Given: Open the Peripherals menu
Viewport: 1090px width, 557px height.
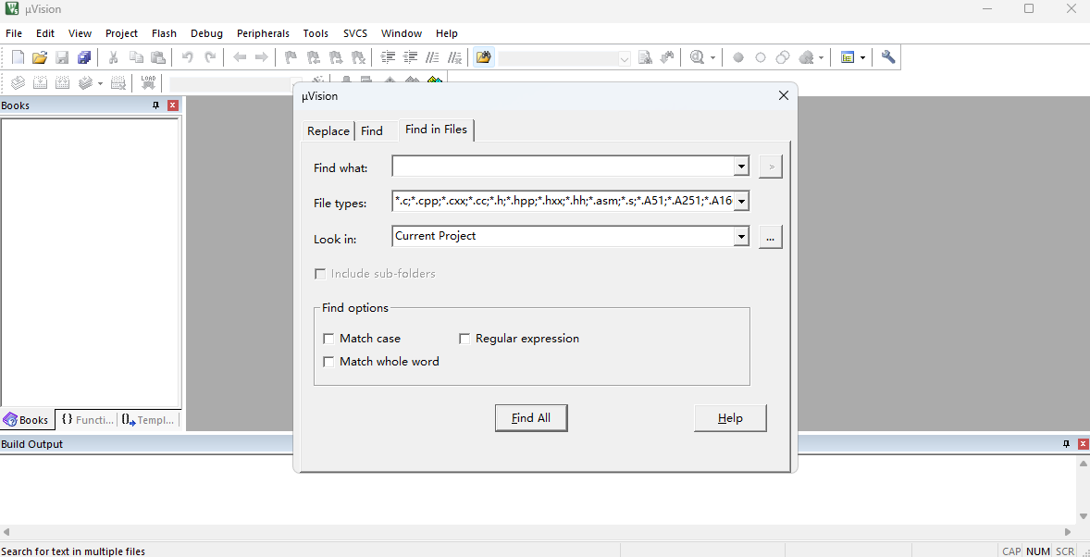Looking at the screenshot, I should [x=263, y=33].
